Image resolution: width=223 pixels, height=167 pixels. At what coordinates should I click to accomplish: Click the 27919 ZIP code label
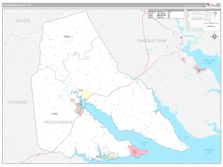67,37
